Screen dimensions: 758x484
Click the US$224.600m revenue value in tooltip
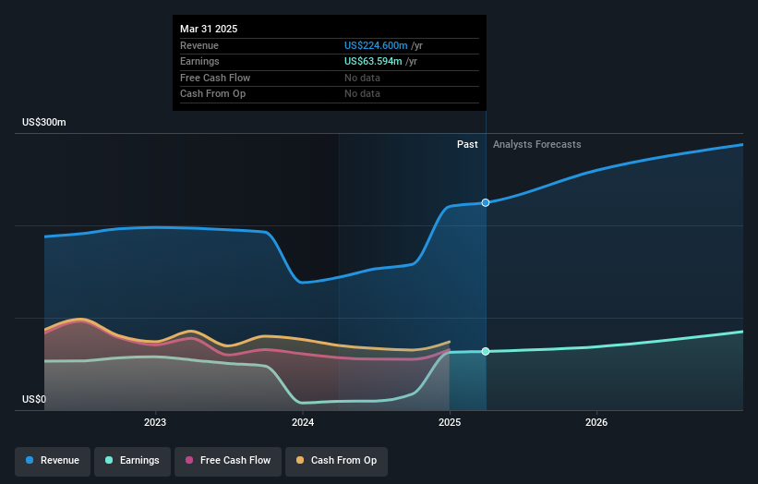[376, 45]
